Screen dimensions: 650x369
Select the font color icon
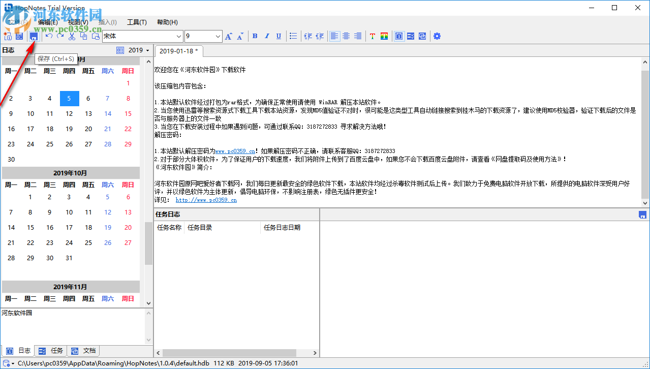click(x=373, y=36)
